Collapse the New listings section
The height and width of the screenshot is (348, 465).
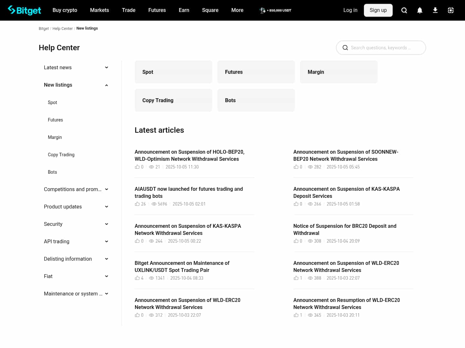[x=107, y=85]
